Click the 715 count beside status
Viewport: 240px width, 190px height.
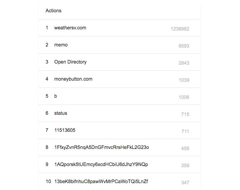pos(185,114)
